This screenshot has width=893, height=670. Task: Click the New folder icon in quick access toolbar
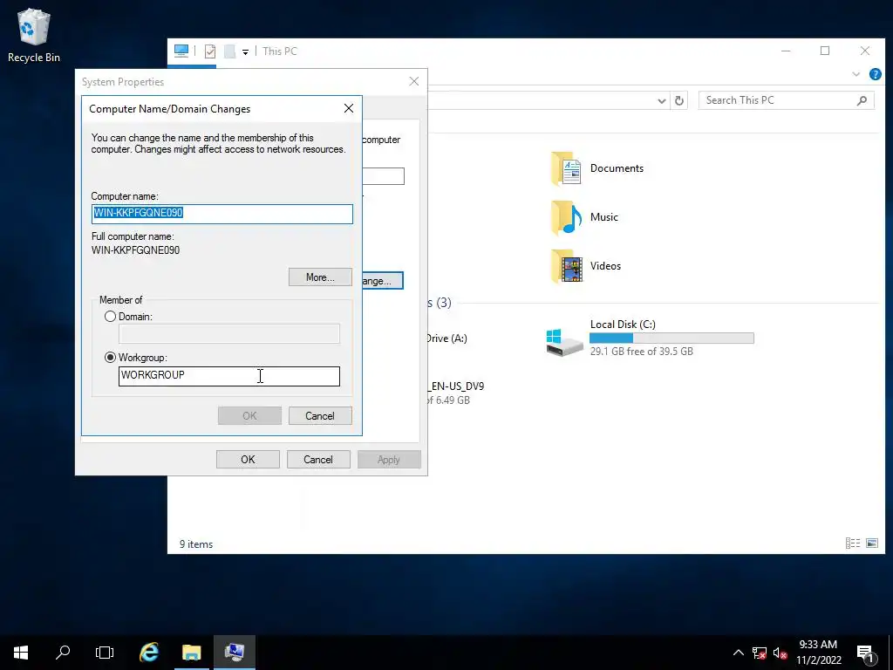pyautogui.click(x=229, y=51)
